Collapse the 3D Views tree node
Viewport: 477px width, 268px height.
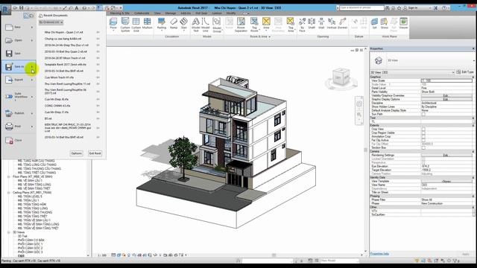(8, 232)
